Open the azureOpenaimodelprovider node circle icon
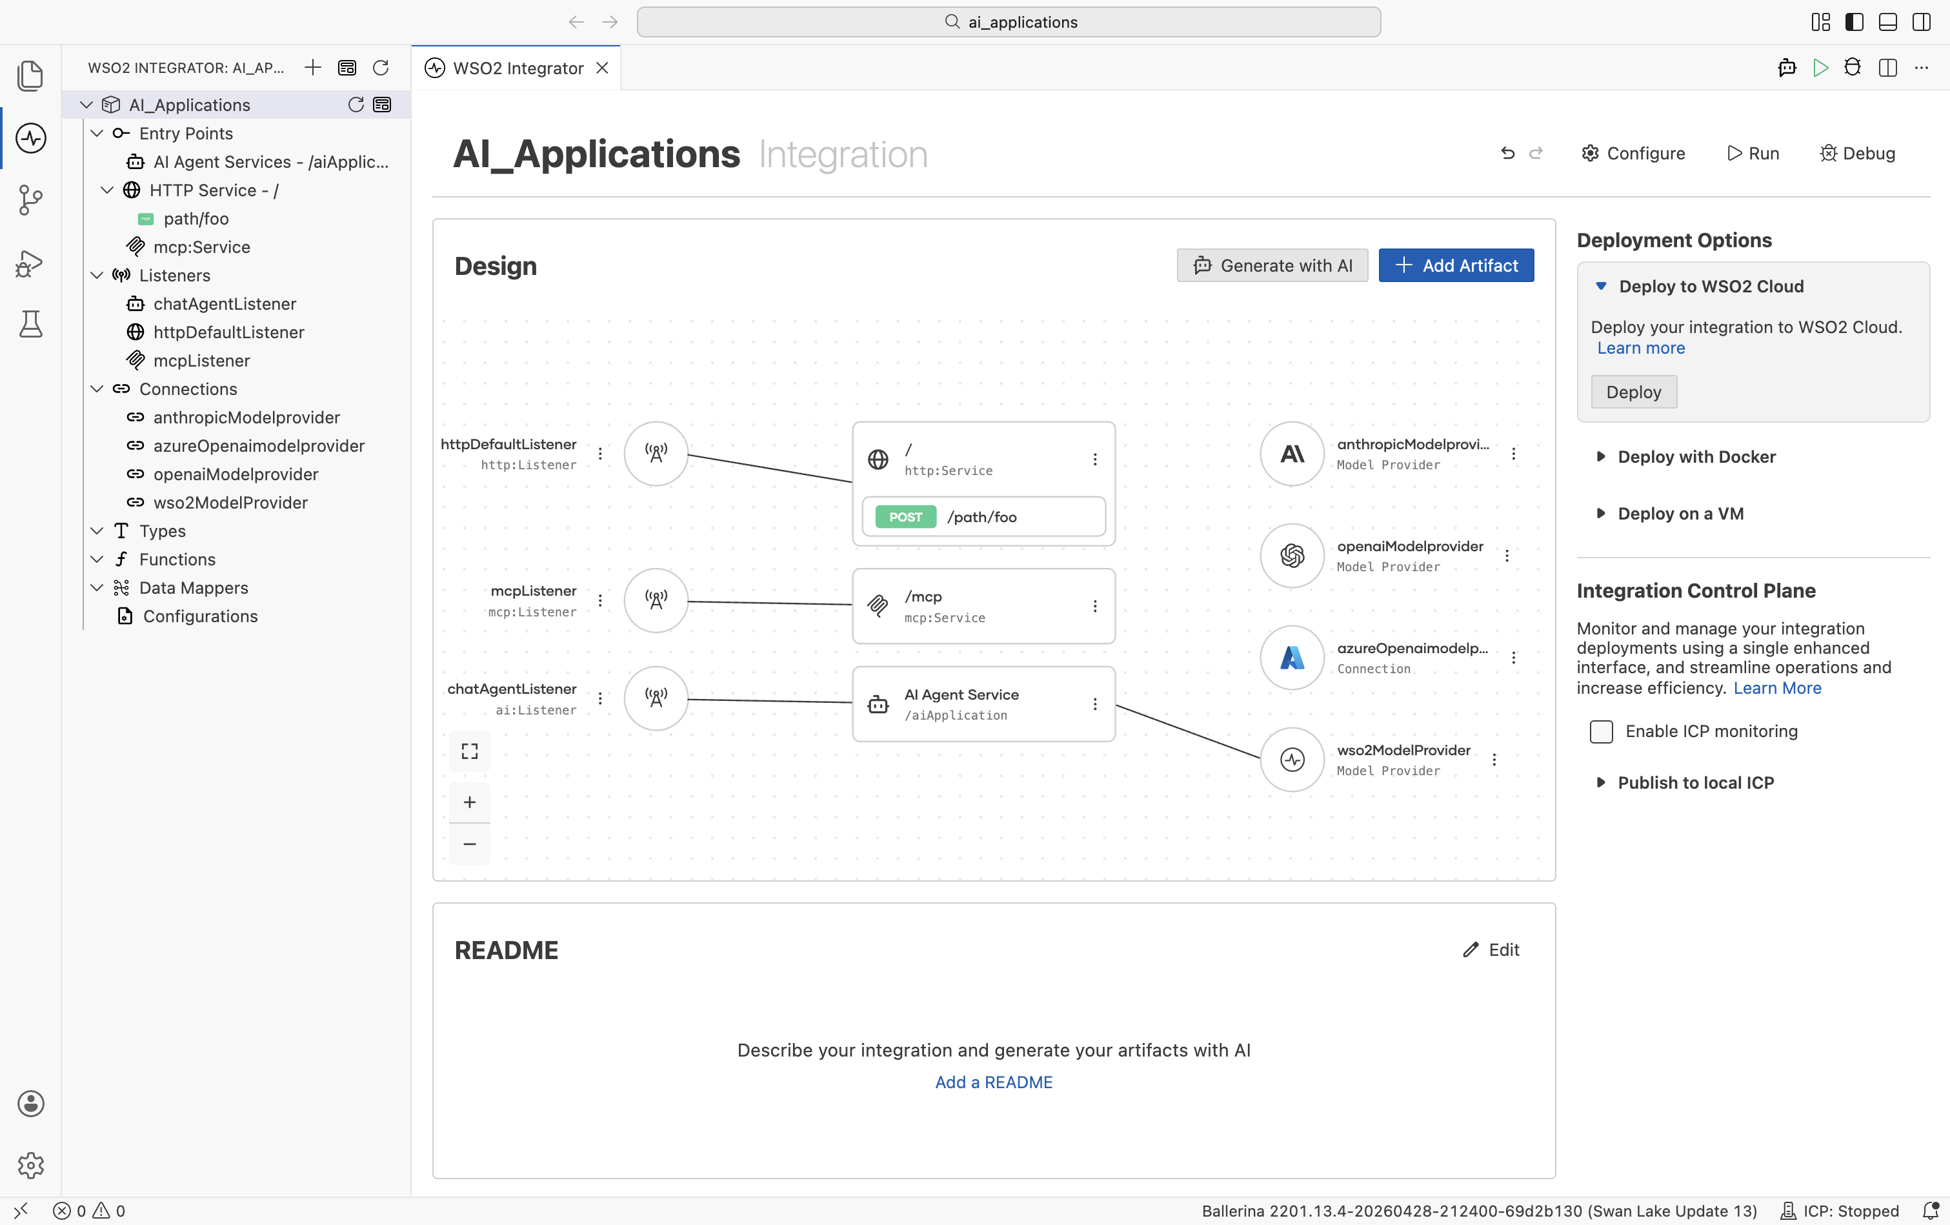 coord(1292,658)
